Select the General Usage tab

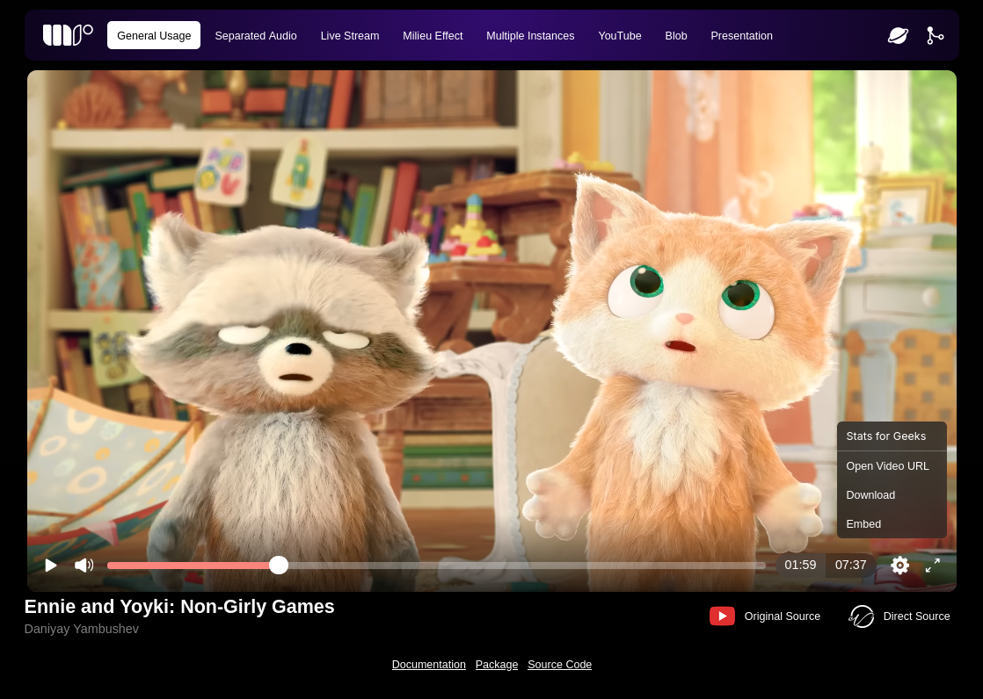pos(154,36)
